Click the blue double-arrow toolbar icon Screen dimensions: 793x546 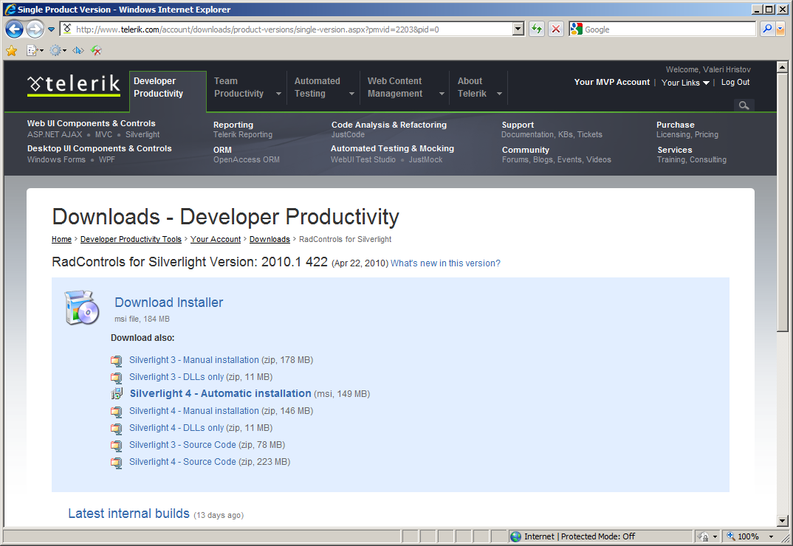pos(78,51)
